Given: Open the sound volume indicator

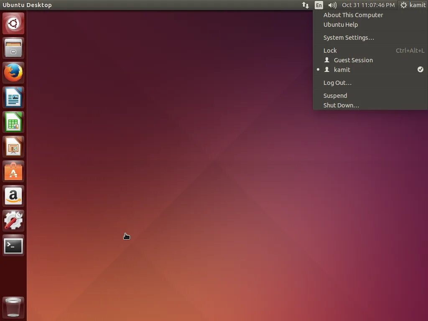Looking at the screenshot, I should tap(332, 5).
